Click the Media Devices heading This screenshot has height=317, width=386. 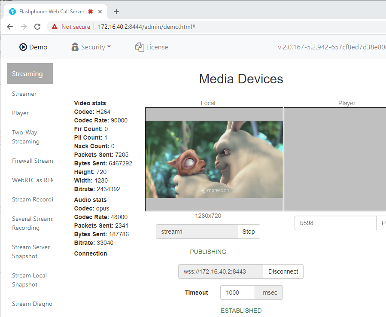tap(241, 79)
